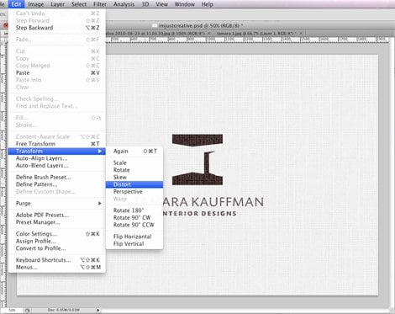Open the Help menu
This screenshot has width=395, height=314.
[208, 4]
